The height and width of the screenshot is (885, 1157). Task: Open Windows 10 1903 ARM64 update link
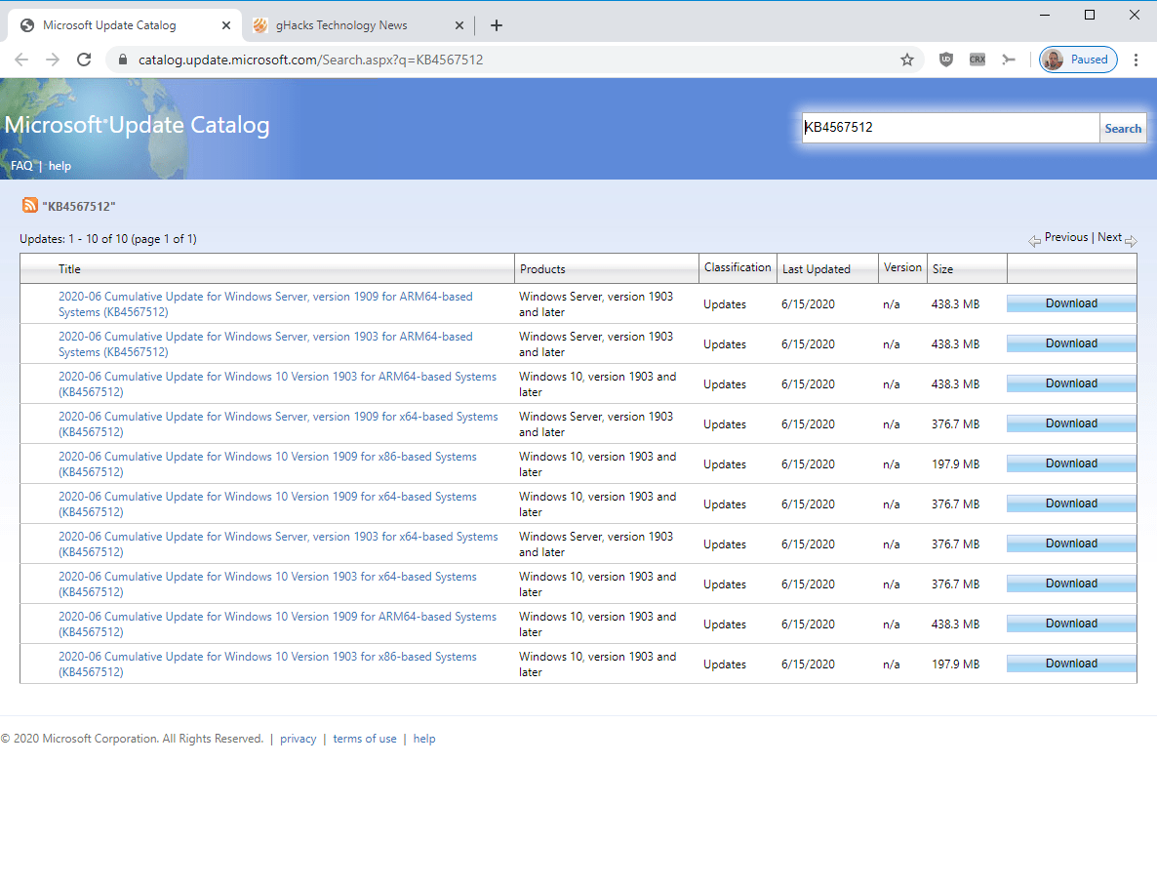tap(277, 383)
